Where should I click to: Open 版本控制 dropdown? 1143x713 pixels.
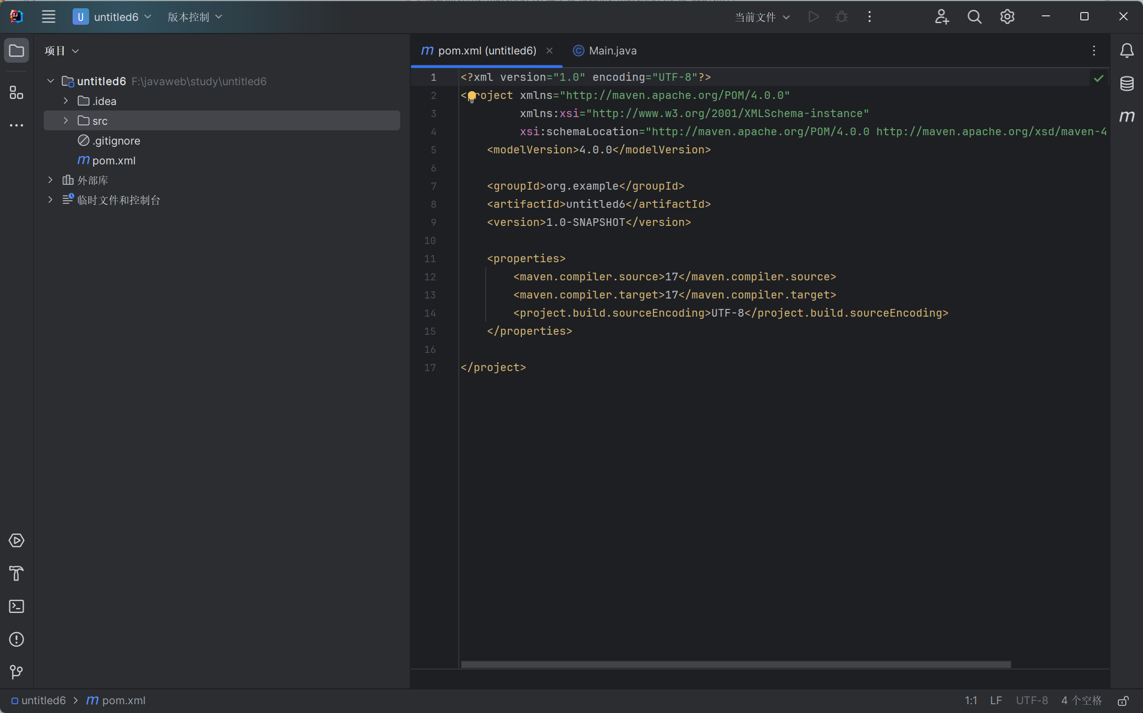coord(195,16)
